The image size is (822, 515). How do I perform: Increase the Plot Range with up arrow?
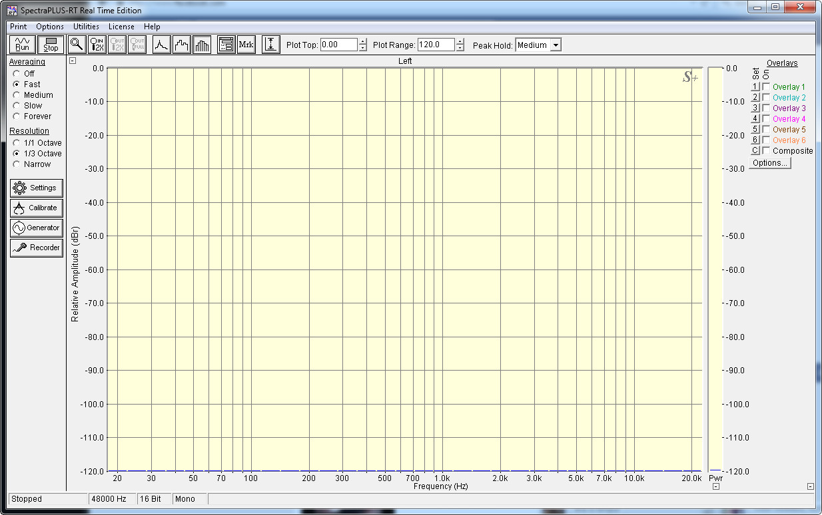coord(460,42)
